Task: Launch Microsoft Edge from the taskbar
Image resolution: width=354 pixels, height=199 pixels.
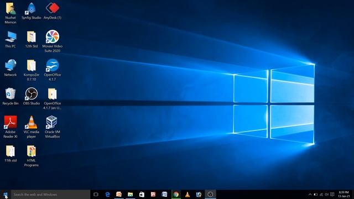Action: click(x=107, y=195)
